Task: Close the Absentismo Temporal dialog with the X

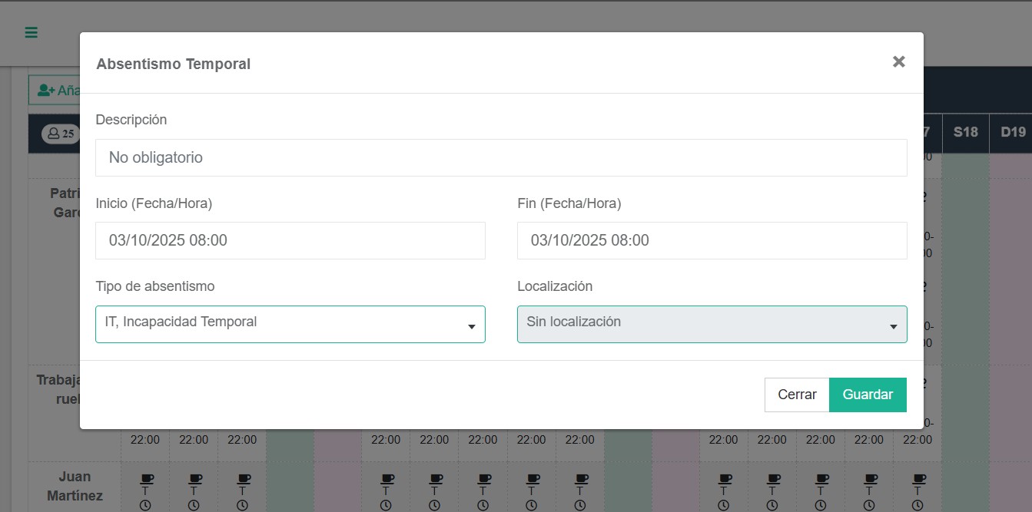Action: 898,62
